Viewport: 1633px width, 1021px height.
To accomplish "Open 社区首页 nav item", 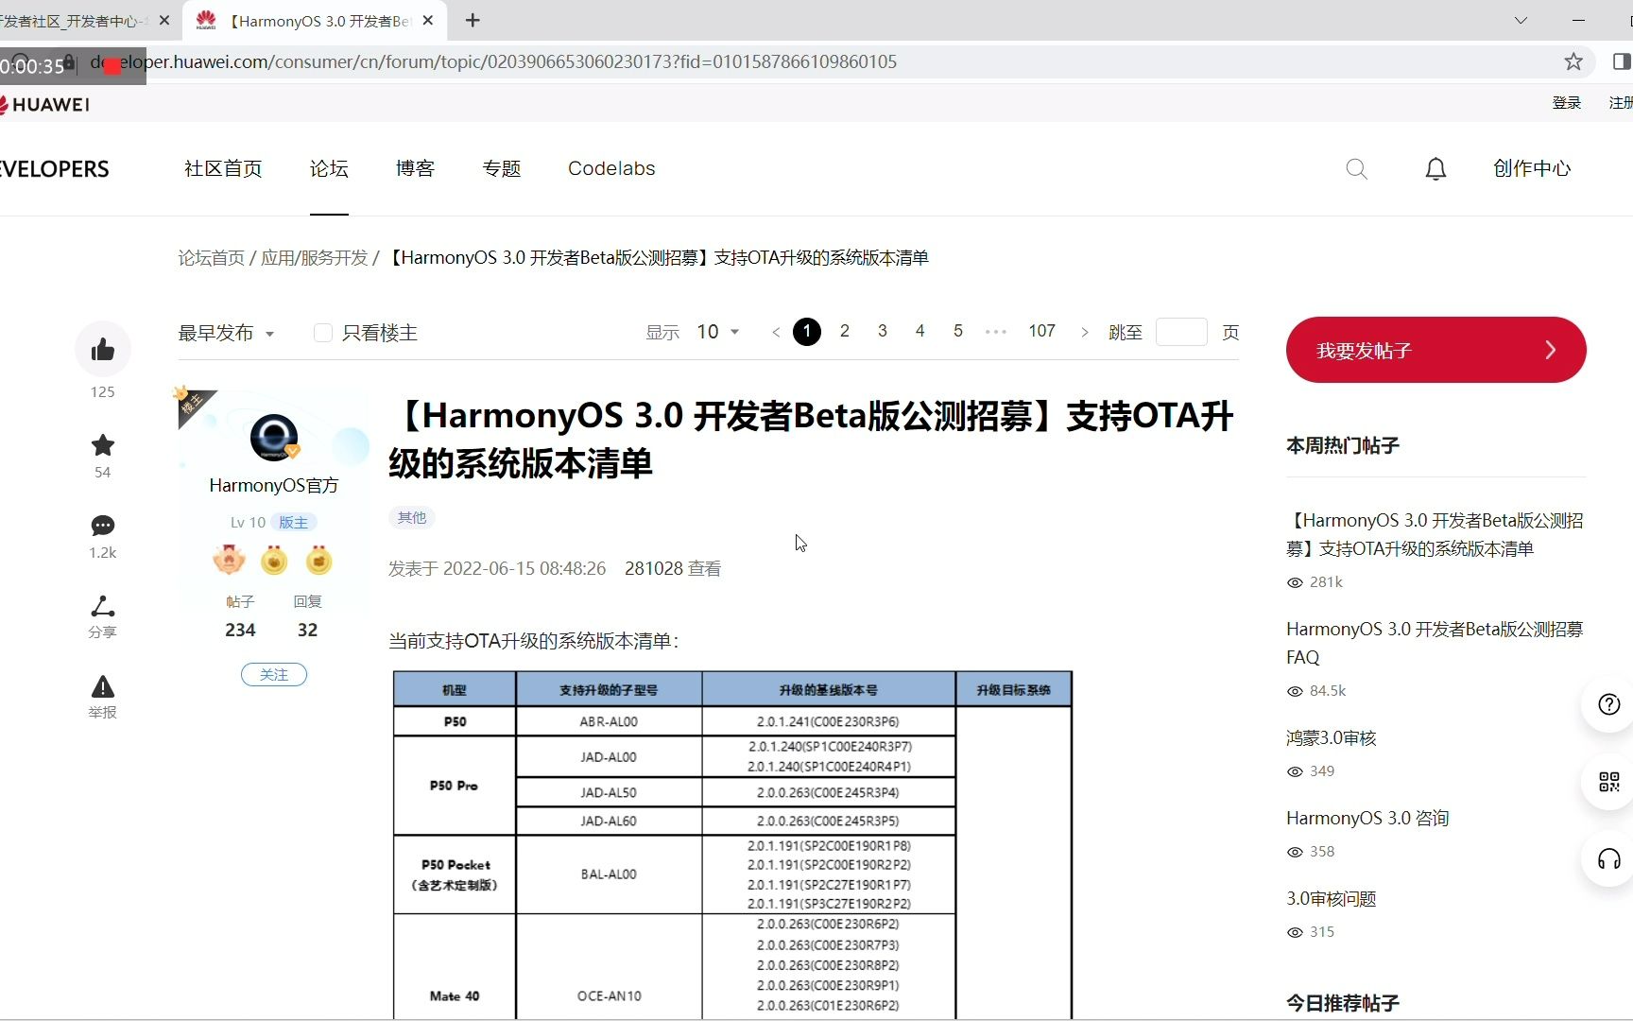I will pos(223,168).
